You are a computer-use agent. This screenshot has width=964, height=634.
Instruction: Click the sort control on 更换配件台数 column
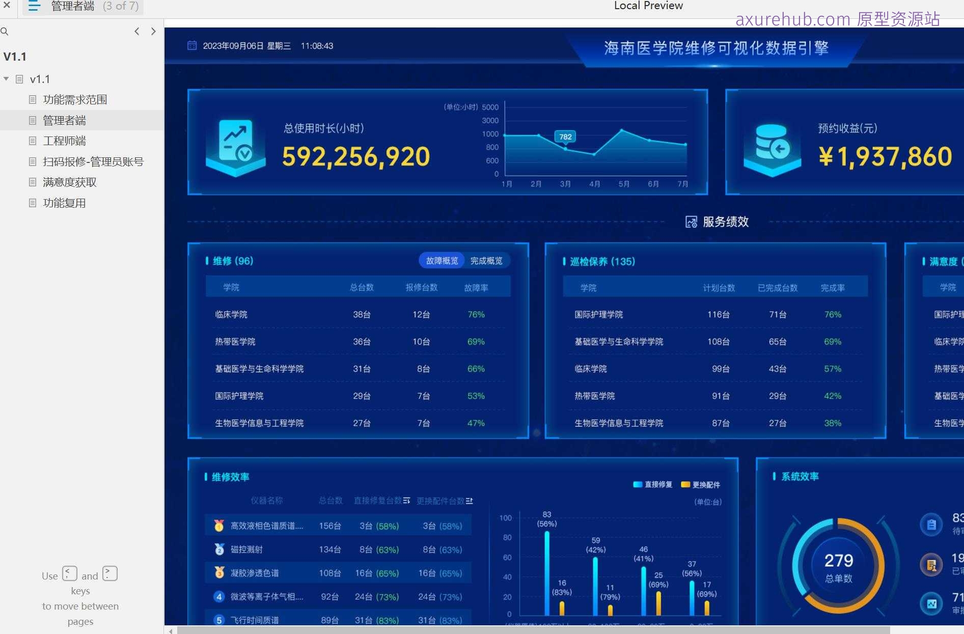pyautogui.click(x=470, y=501)
